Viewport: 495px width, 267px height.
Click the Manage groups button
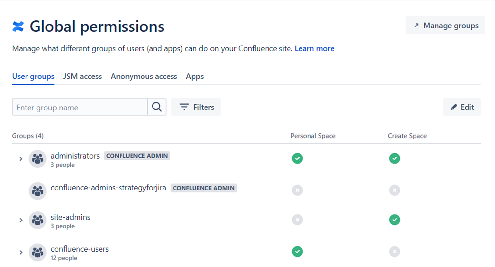point(445,26)
